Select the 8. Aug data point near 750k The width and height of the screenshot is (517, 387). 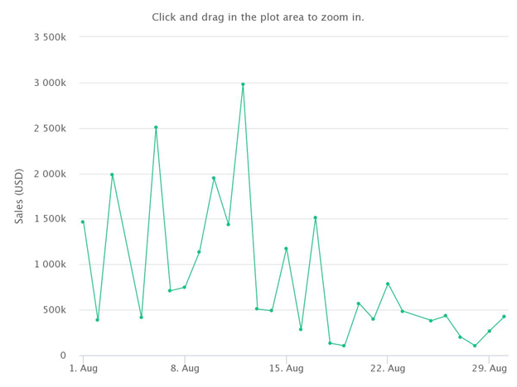(x=184, y=287)
